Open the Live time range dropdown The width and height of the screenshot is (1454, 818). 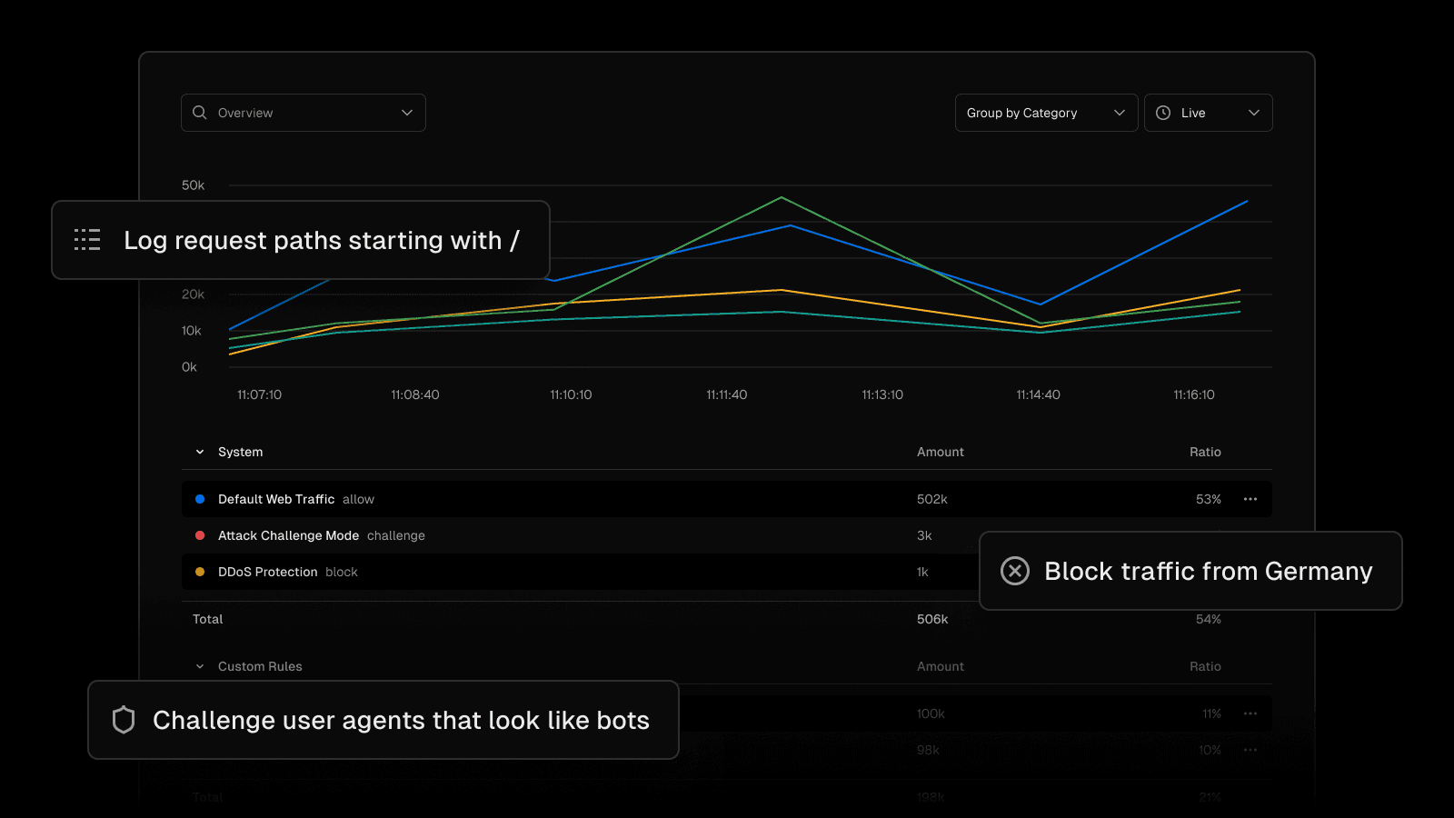1208,113
